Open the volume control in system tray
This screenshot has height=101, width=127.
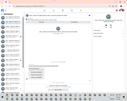pos(113,99)
